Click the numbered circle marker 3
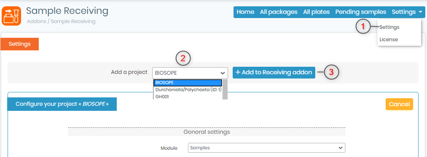The height and width of the screenshot is (157, 427). (331, 72)
